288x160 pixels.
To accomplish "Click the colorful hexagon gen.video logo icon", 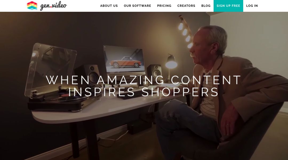I will point(32,6).
